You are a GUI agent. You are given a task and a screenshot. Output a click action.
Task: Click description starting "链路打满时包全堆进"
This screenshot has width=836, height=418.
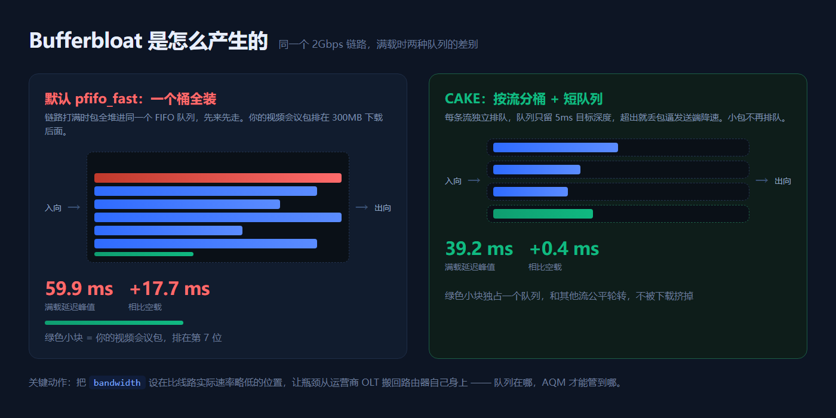[x=214, y=124]
